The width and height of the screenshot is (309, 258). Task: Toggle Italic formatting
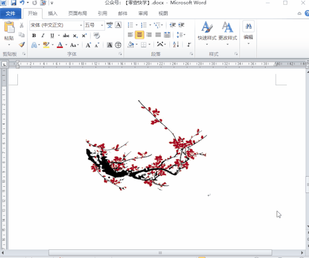[43, 35]
